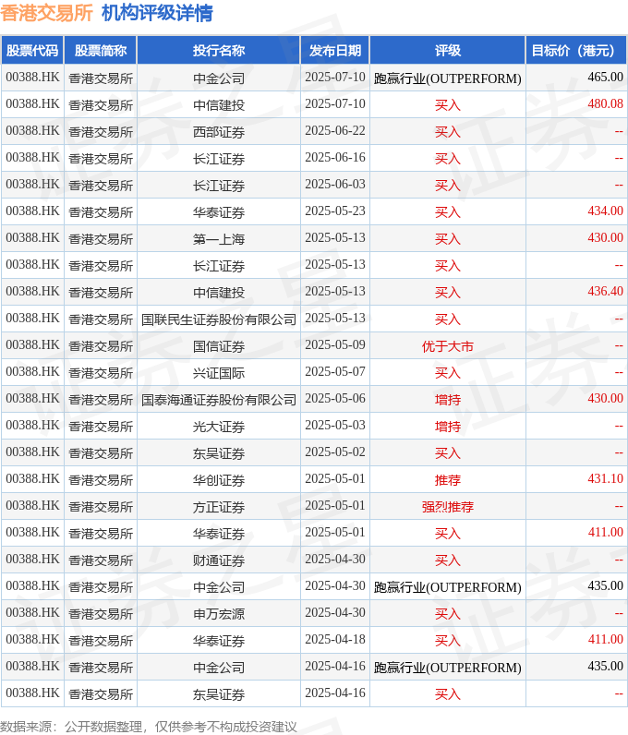628x735 pixels.
Task: Click target price 465.00
Action: pyautogui.click(x=606, y=77)
